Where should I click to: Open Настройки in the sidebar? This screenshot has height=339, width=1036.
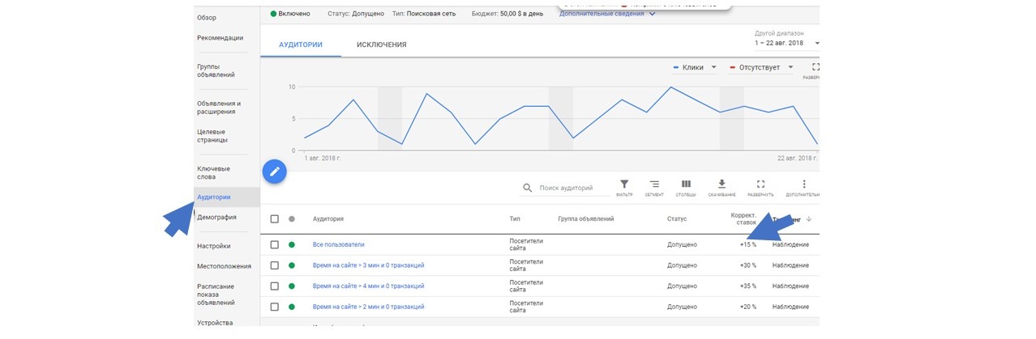[x=213, y=246]
